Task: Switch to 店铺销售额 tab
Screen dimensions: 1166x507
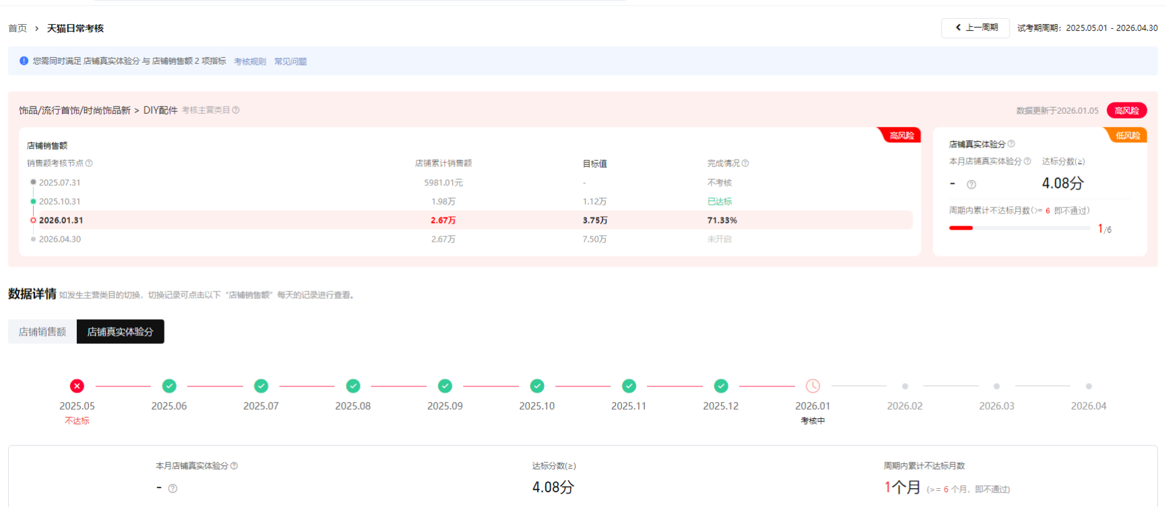Action: pyautogui.click(x=42, y=332)
